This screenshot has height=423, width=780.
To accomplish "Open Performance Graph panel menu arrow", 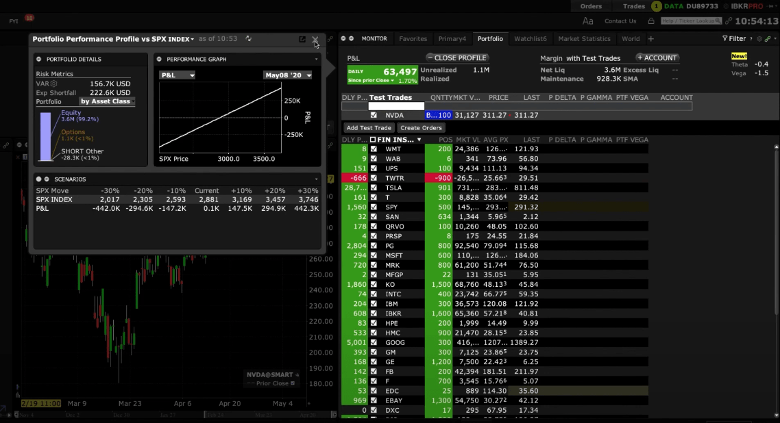I will 317,59.
